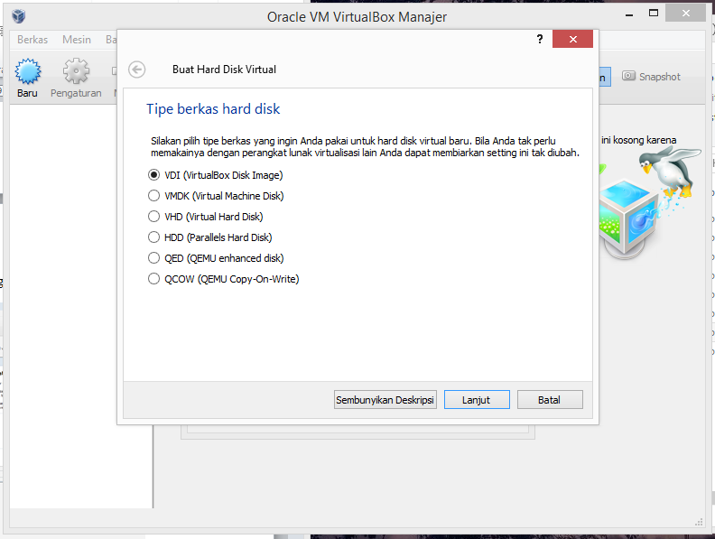Select VMDK (Virtual Machine Disk) option

click(216, 196)
